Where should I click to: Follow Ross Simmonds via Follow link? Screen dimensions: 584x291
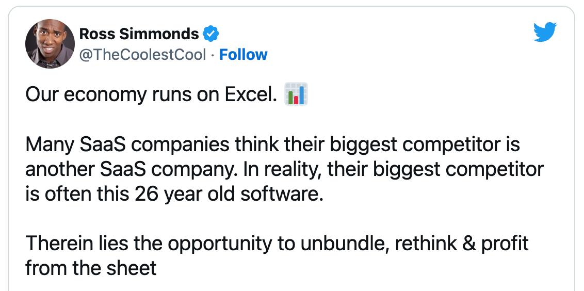point(243,55)
